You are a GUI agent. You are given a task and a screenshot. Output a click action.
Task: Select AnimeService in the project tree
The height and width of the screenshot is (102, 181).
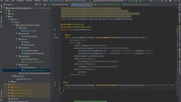click(29, 67)
